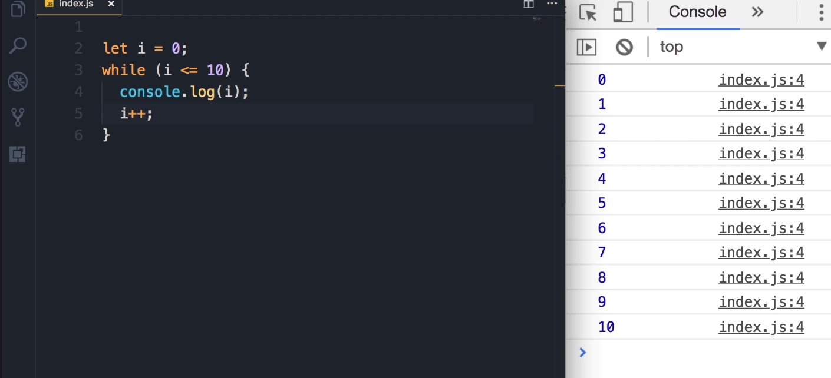Expand the 'top' context dropdown arrow
The width and height of the screenshot is (831, 378).
click(x=821, y=47)
